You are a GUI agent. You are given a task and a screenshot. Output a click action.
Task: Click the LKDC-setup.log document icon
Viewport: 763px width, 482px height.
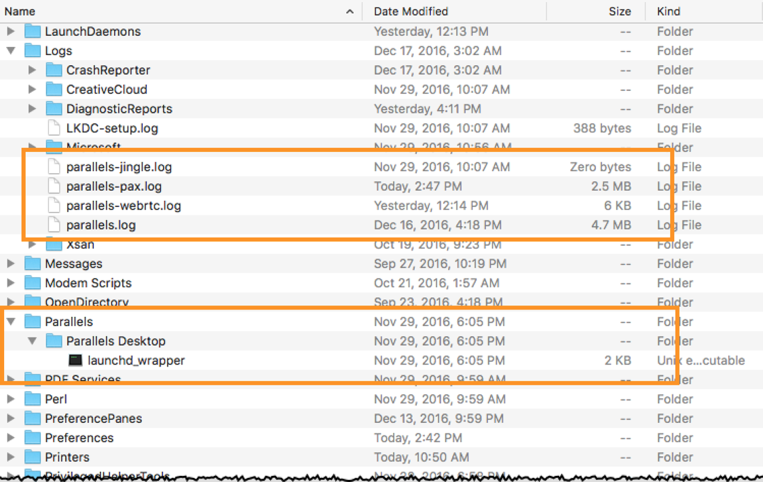pyautogui.click(x=54, y=128)
